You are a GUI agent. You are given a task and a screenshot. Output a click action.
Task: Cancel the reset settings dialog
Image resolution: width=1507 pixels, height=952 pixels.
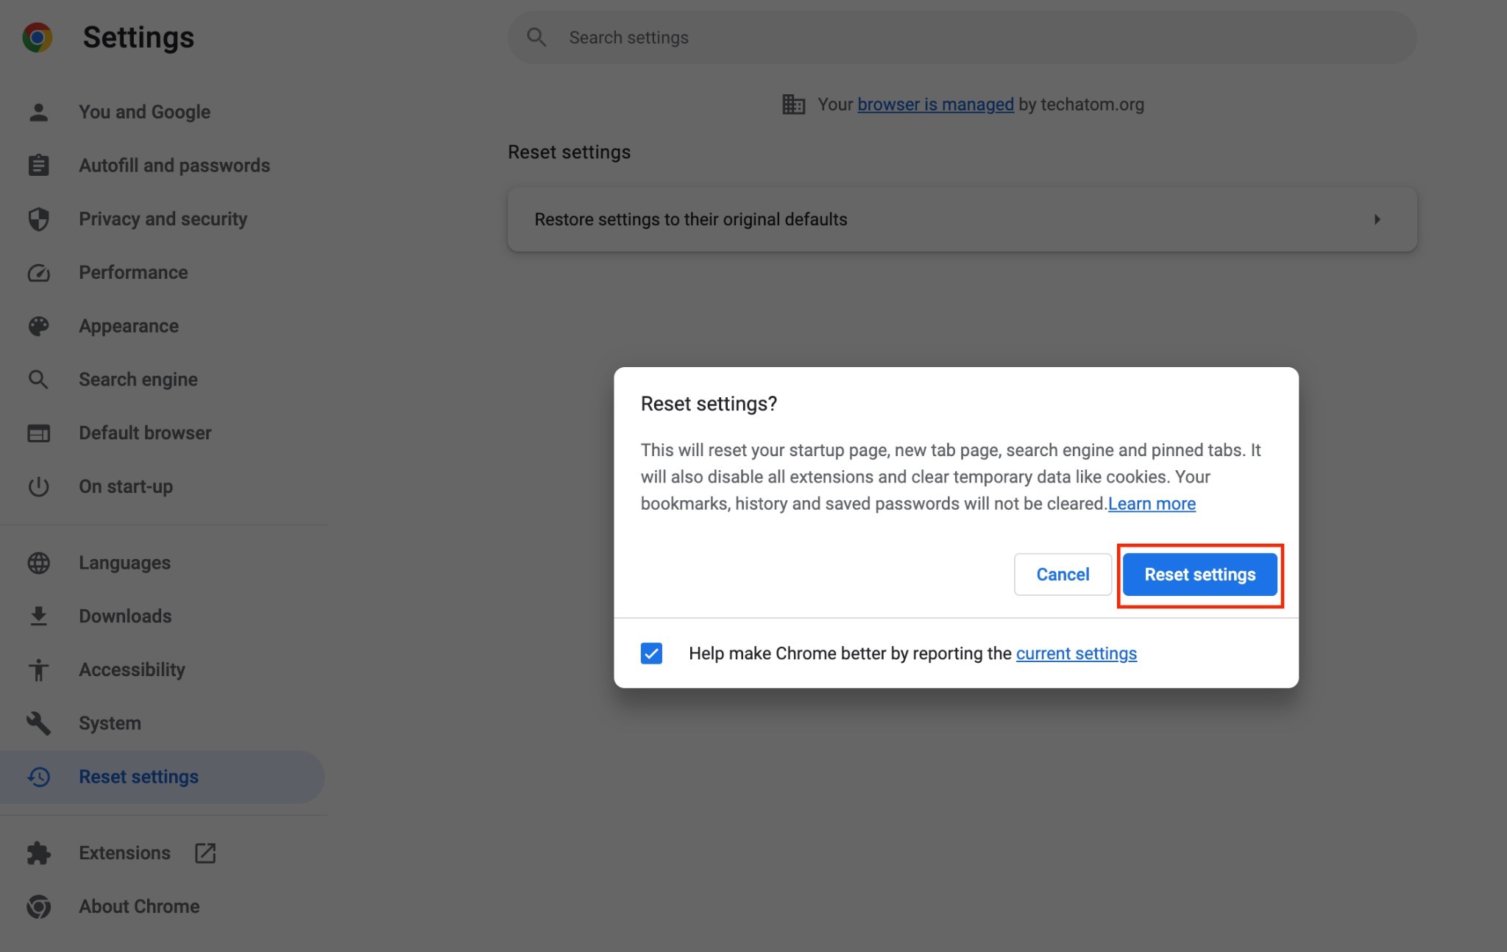pos(1063,575)
